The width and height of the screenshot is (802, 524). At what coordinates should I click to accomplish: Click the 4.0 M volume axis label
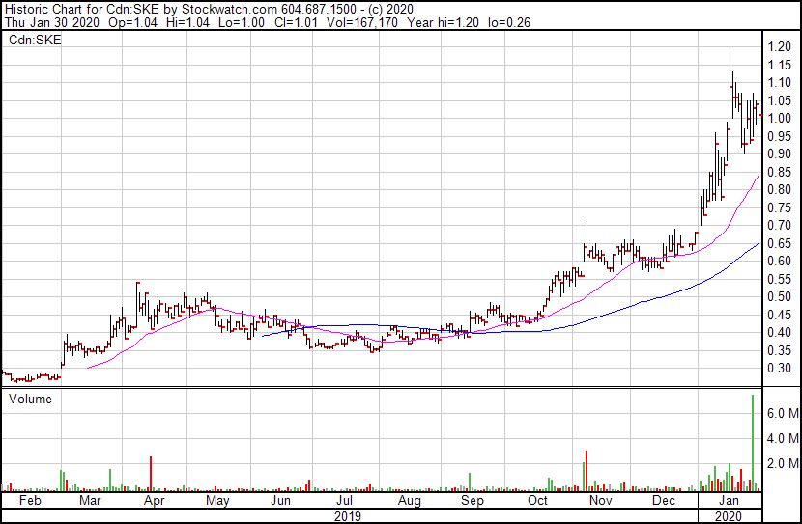pos(783,438)
